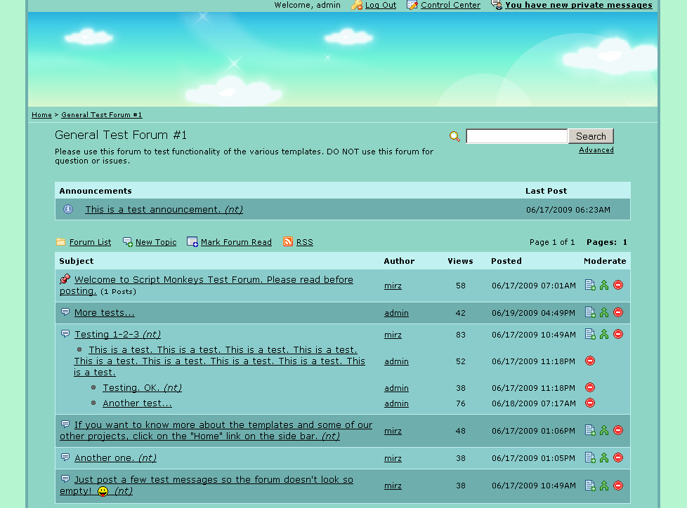Click move-topic icon for 'Just post a few test messages'

pyautogui.click(x=590, y=486)
